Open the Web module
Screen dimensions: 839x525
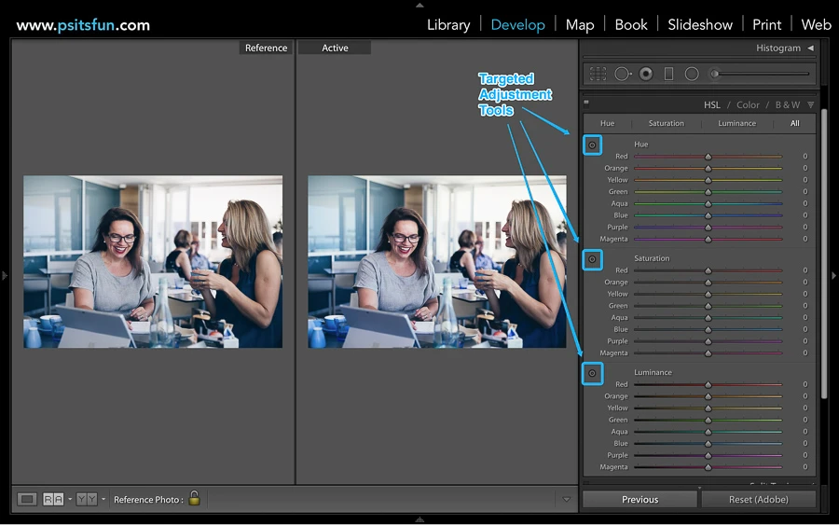[x=816, y=25]
